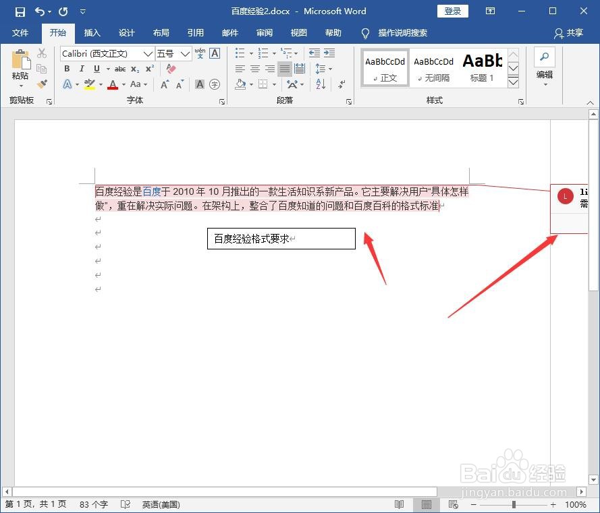
Task: Toggle superscript formatting
Action: coord(150,69)
